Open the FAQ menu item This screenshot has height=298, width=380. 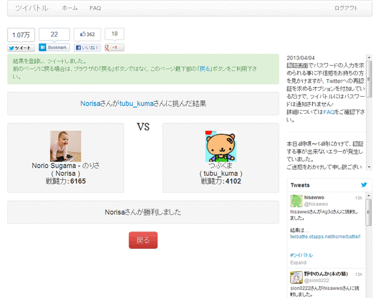pos(95,8)
